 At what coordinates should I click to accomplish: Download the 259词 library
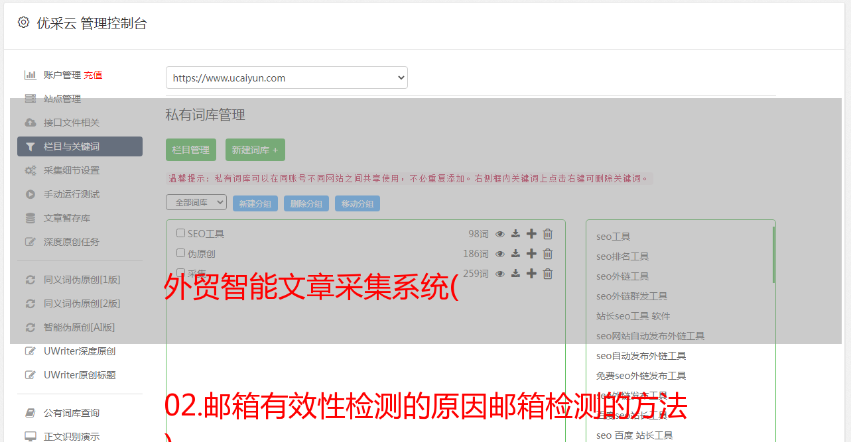(x=515, y=274)
